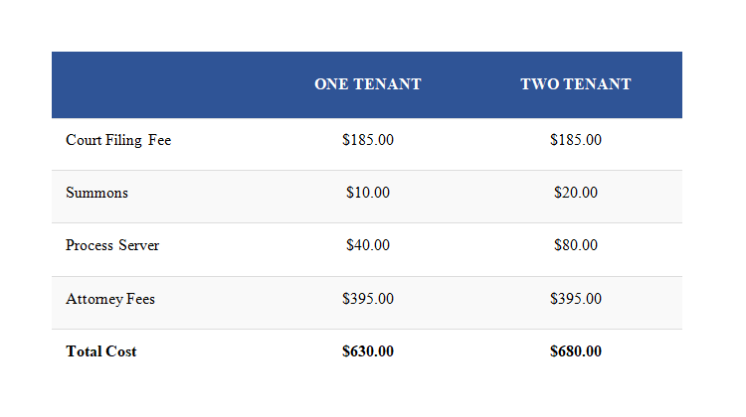
Task: Select the Summons row label
Action: coord(96,193)
